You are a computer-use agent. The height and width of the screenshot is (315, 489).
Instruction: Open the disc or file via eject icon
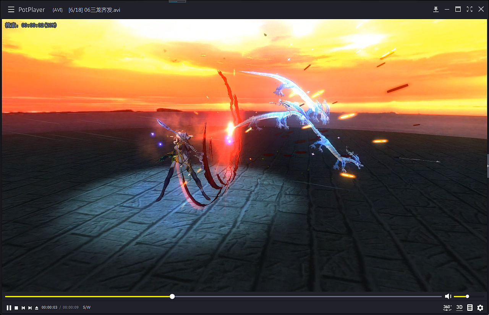[x=37, y=307]
